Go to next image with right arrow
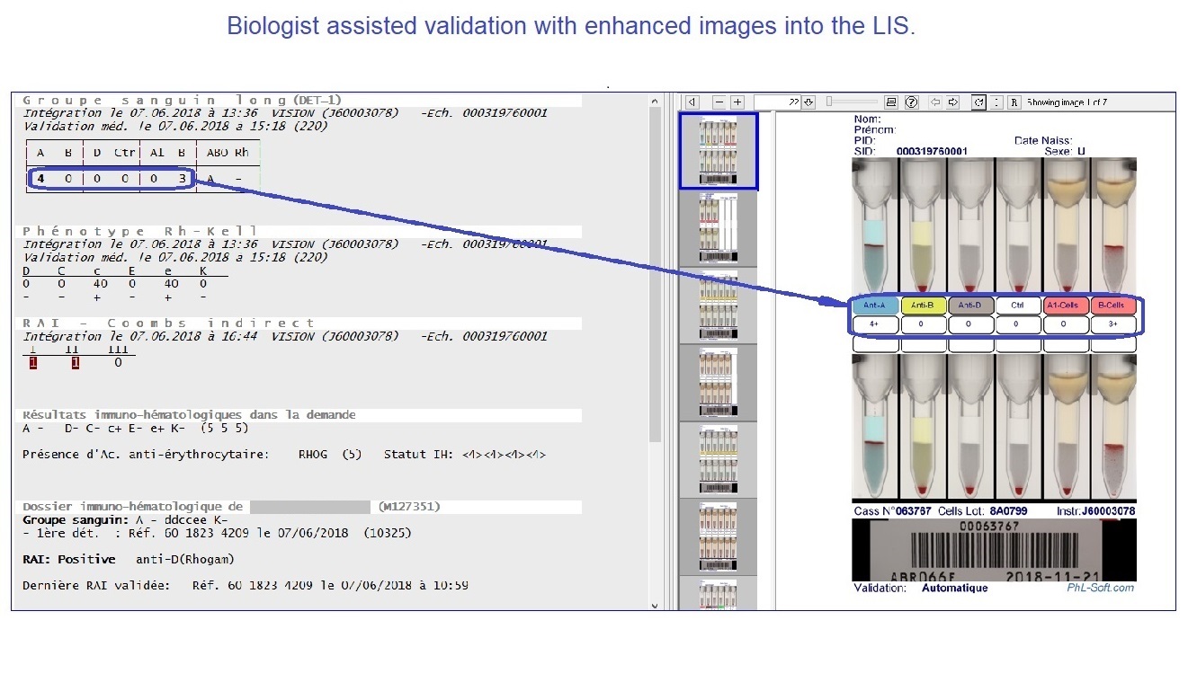 point(953,102)
